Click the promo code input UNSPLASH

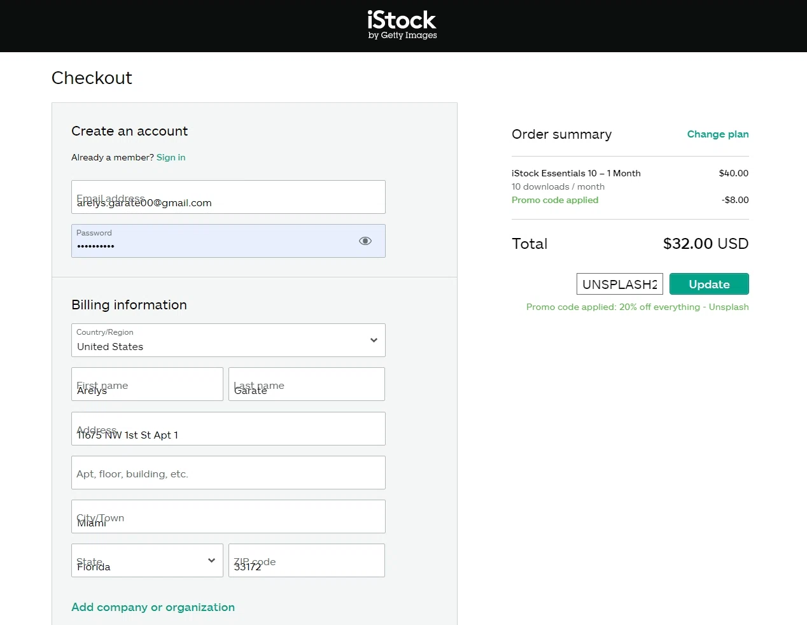[620, 284]
